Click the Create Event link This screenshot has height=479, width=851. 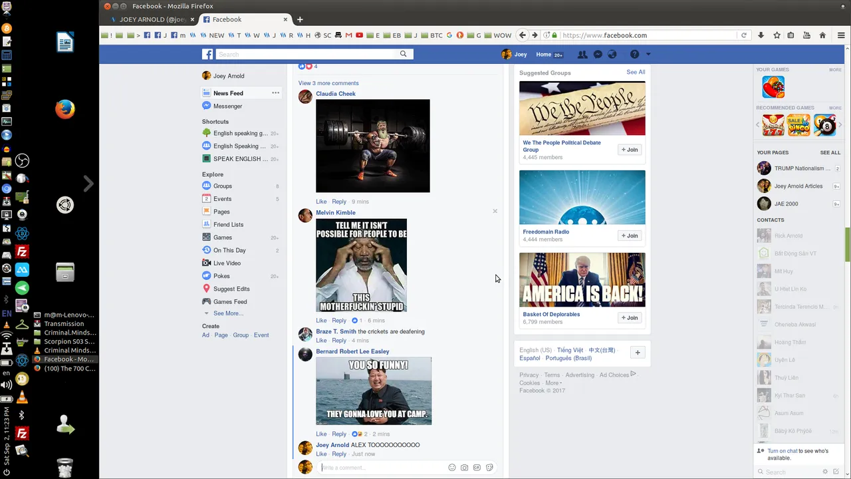261,335
